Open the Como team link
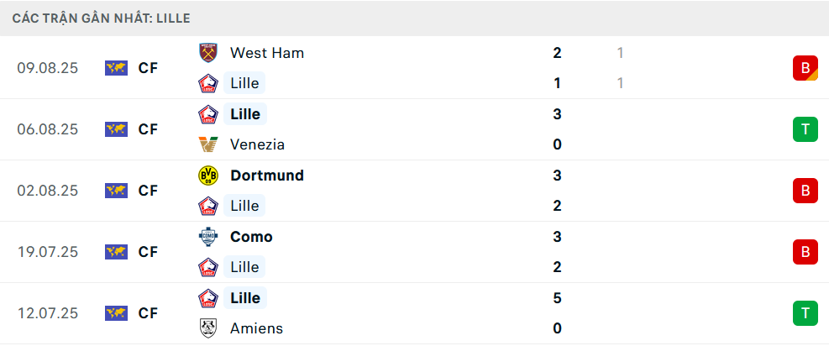The image size is (829, 346). (x=251, y=237)
